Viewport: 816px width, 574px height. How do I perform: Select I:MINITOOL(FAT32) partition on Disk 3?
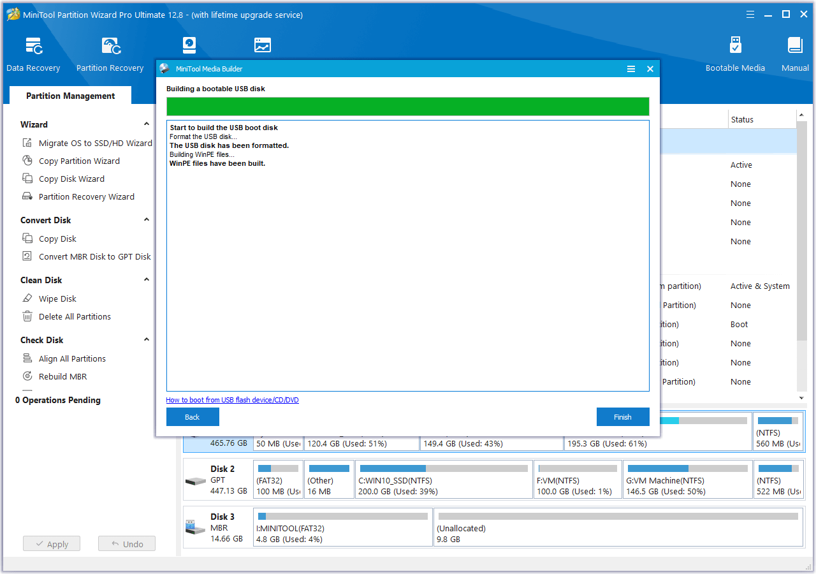343,527
